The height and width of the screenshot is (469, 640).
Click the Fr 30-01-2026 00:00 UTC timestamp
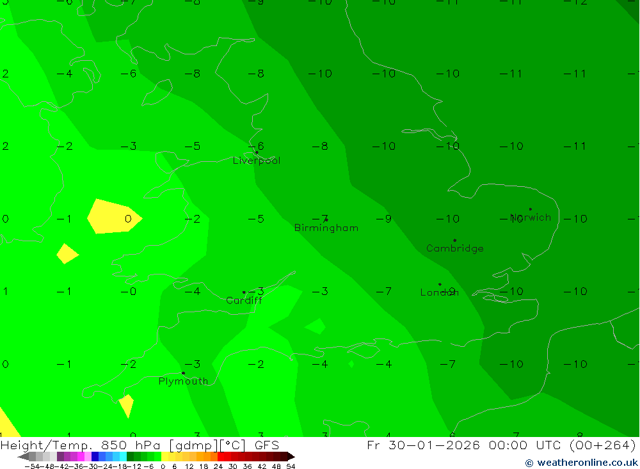click(x=501, y=445)
